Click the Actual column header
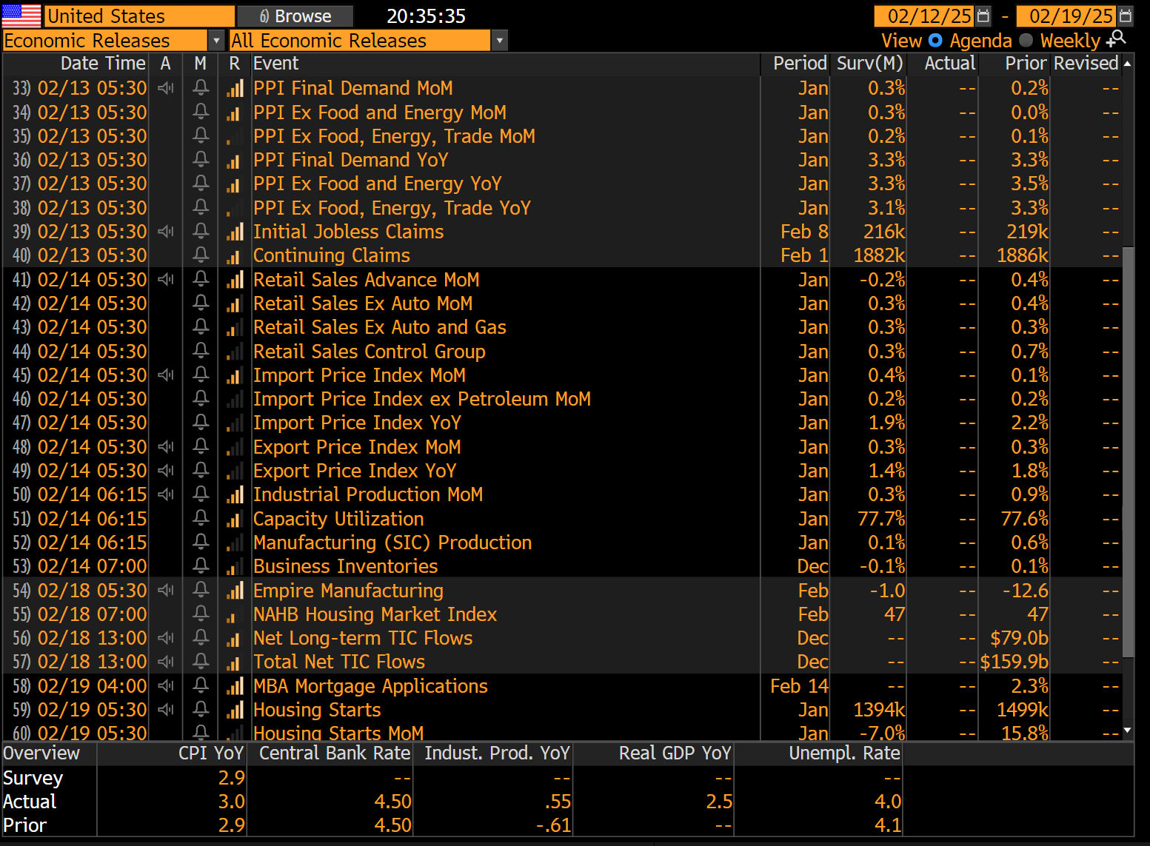 click(950, 64)
